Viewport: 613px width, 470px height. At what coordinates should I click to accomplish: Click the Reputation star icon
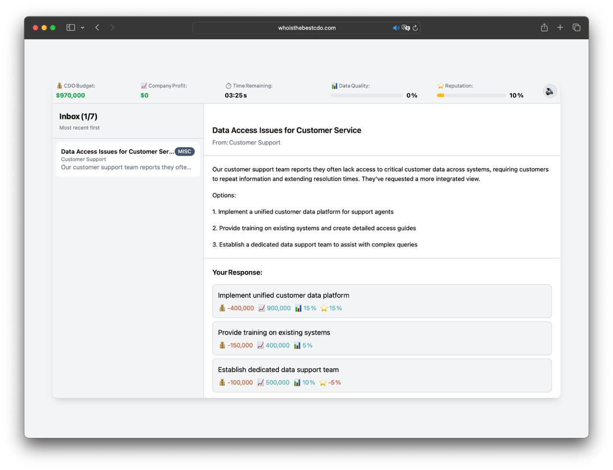(x=441, y=86)
